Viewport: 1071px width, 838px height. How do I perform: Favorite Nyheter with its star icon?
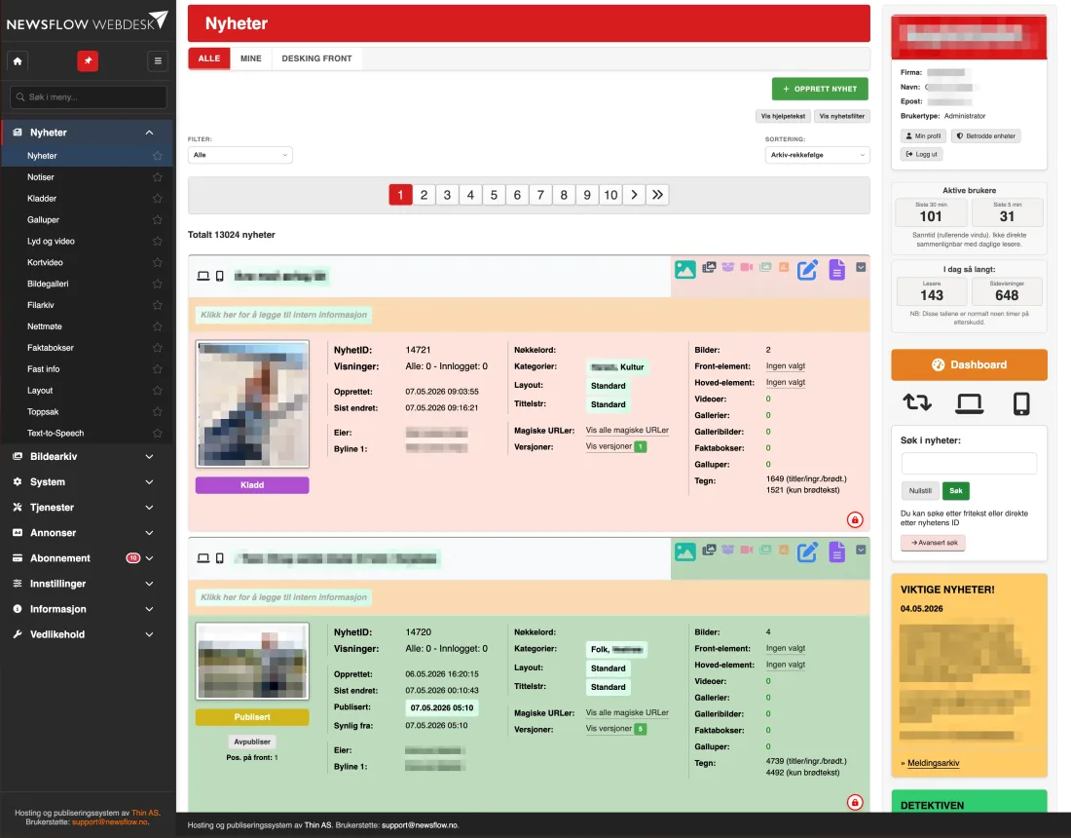pyautogui.click(x=158, y=156)
